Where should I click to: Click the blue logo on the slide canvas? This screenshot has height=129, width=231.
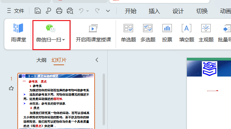[210, 69]
